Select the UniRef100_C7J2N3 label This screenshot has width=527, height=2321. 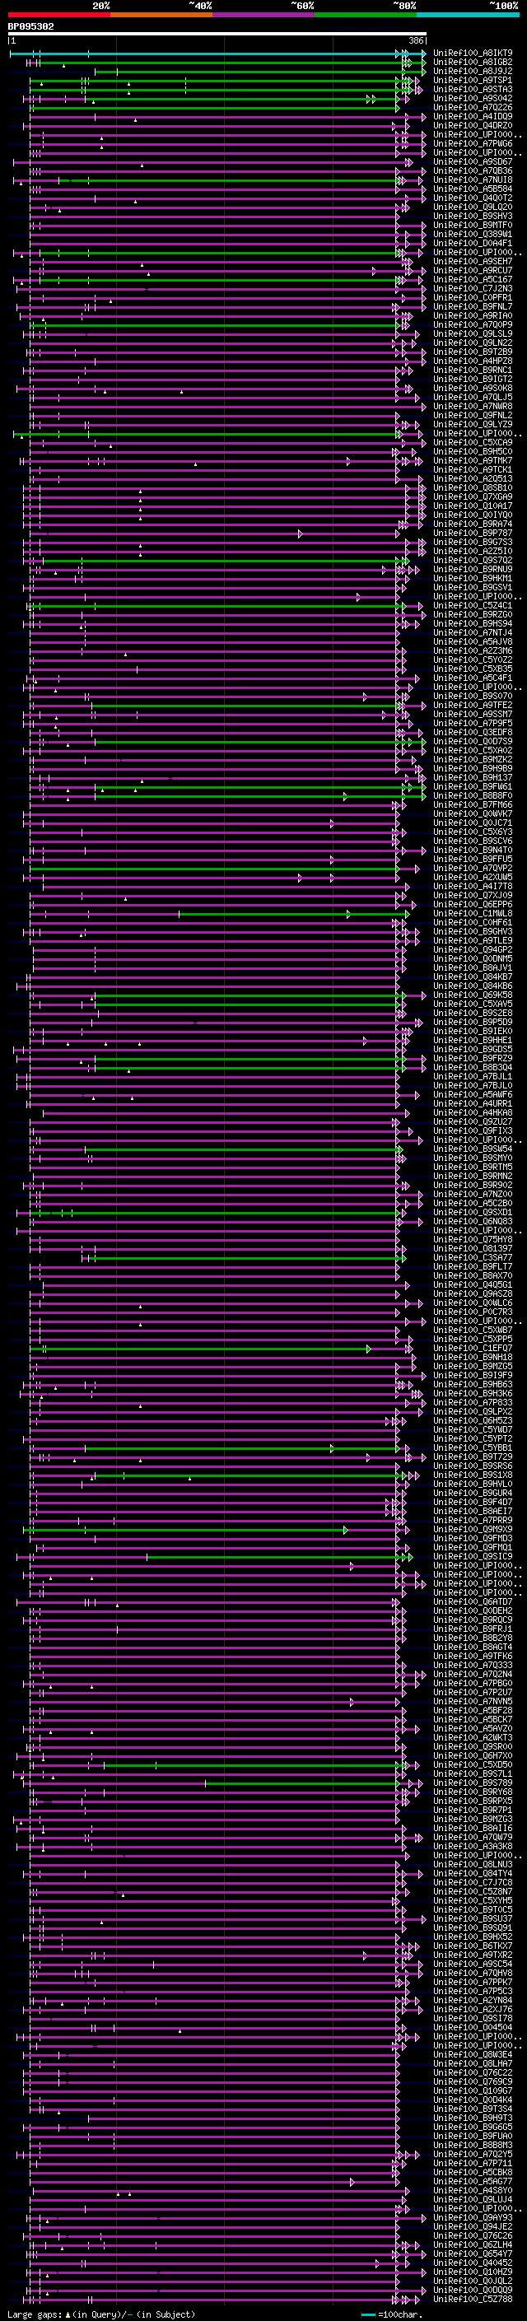tap(473, 288)
